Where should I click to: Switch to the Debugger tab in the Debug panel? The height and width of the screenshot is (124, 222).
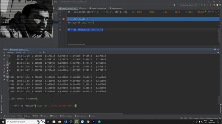pos(10,52)
